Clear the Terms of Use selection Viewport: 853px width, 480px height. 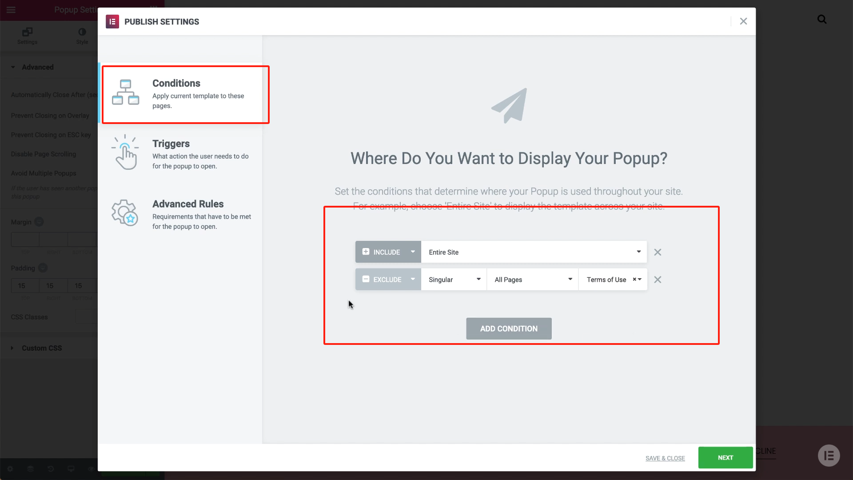[634, 280]
